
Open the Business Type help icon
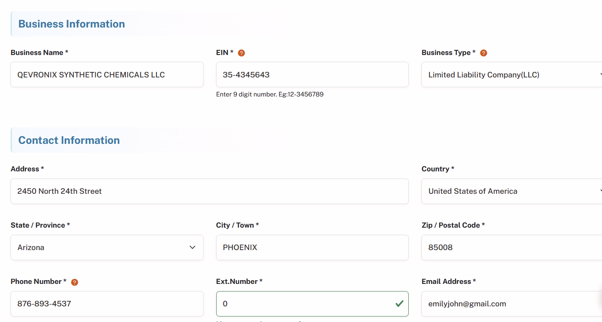pyautogui.click(x=483, y=53)
